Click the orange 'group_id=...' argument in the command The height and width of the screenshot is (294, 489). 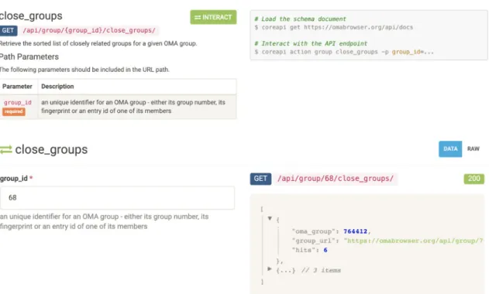point(412,52)
